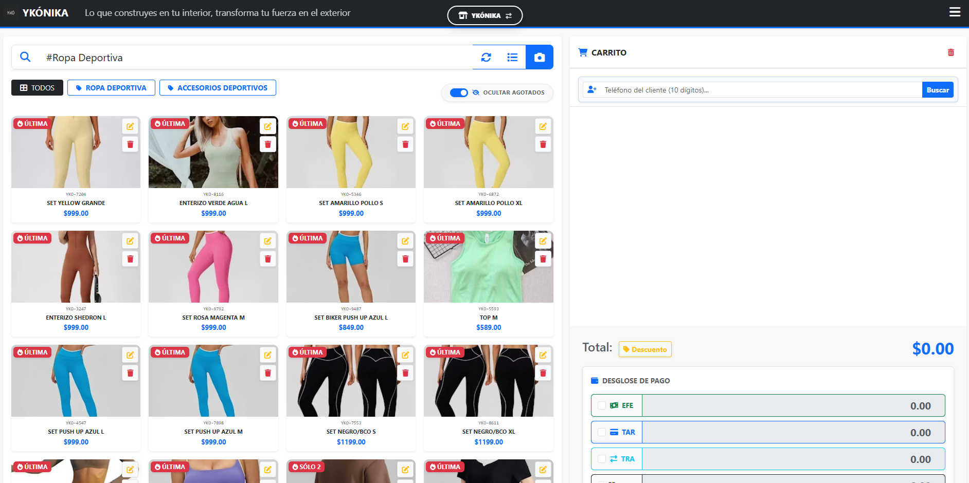The image size is (969, 483).
Task: Click the SET AMARILLO POLLO XL name
Action: click(489, 203)
